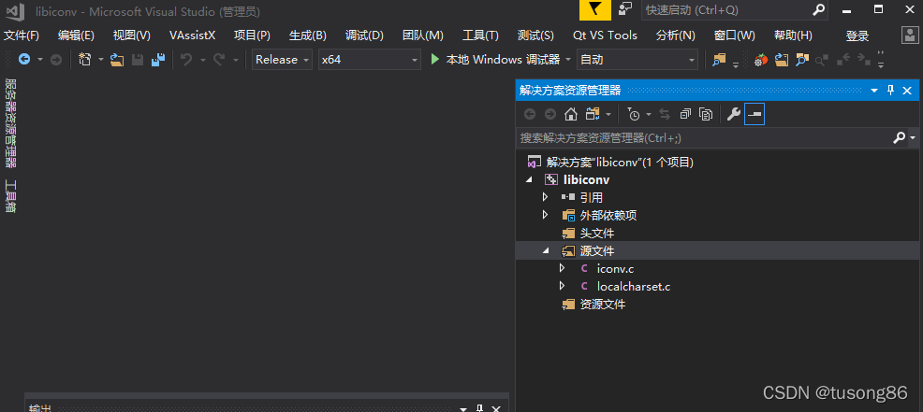The image size is (923, 412).
Task: Open the 服务器资源管理器 side tab
Action: 10,123
